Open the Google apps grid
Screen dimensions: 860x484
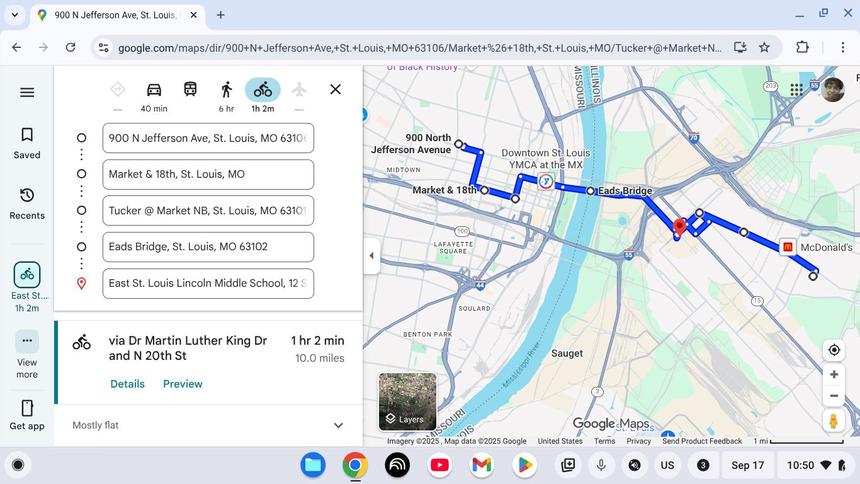click(x=796, y=89)
